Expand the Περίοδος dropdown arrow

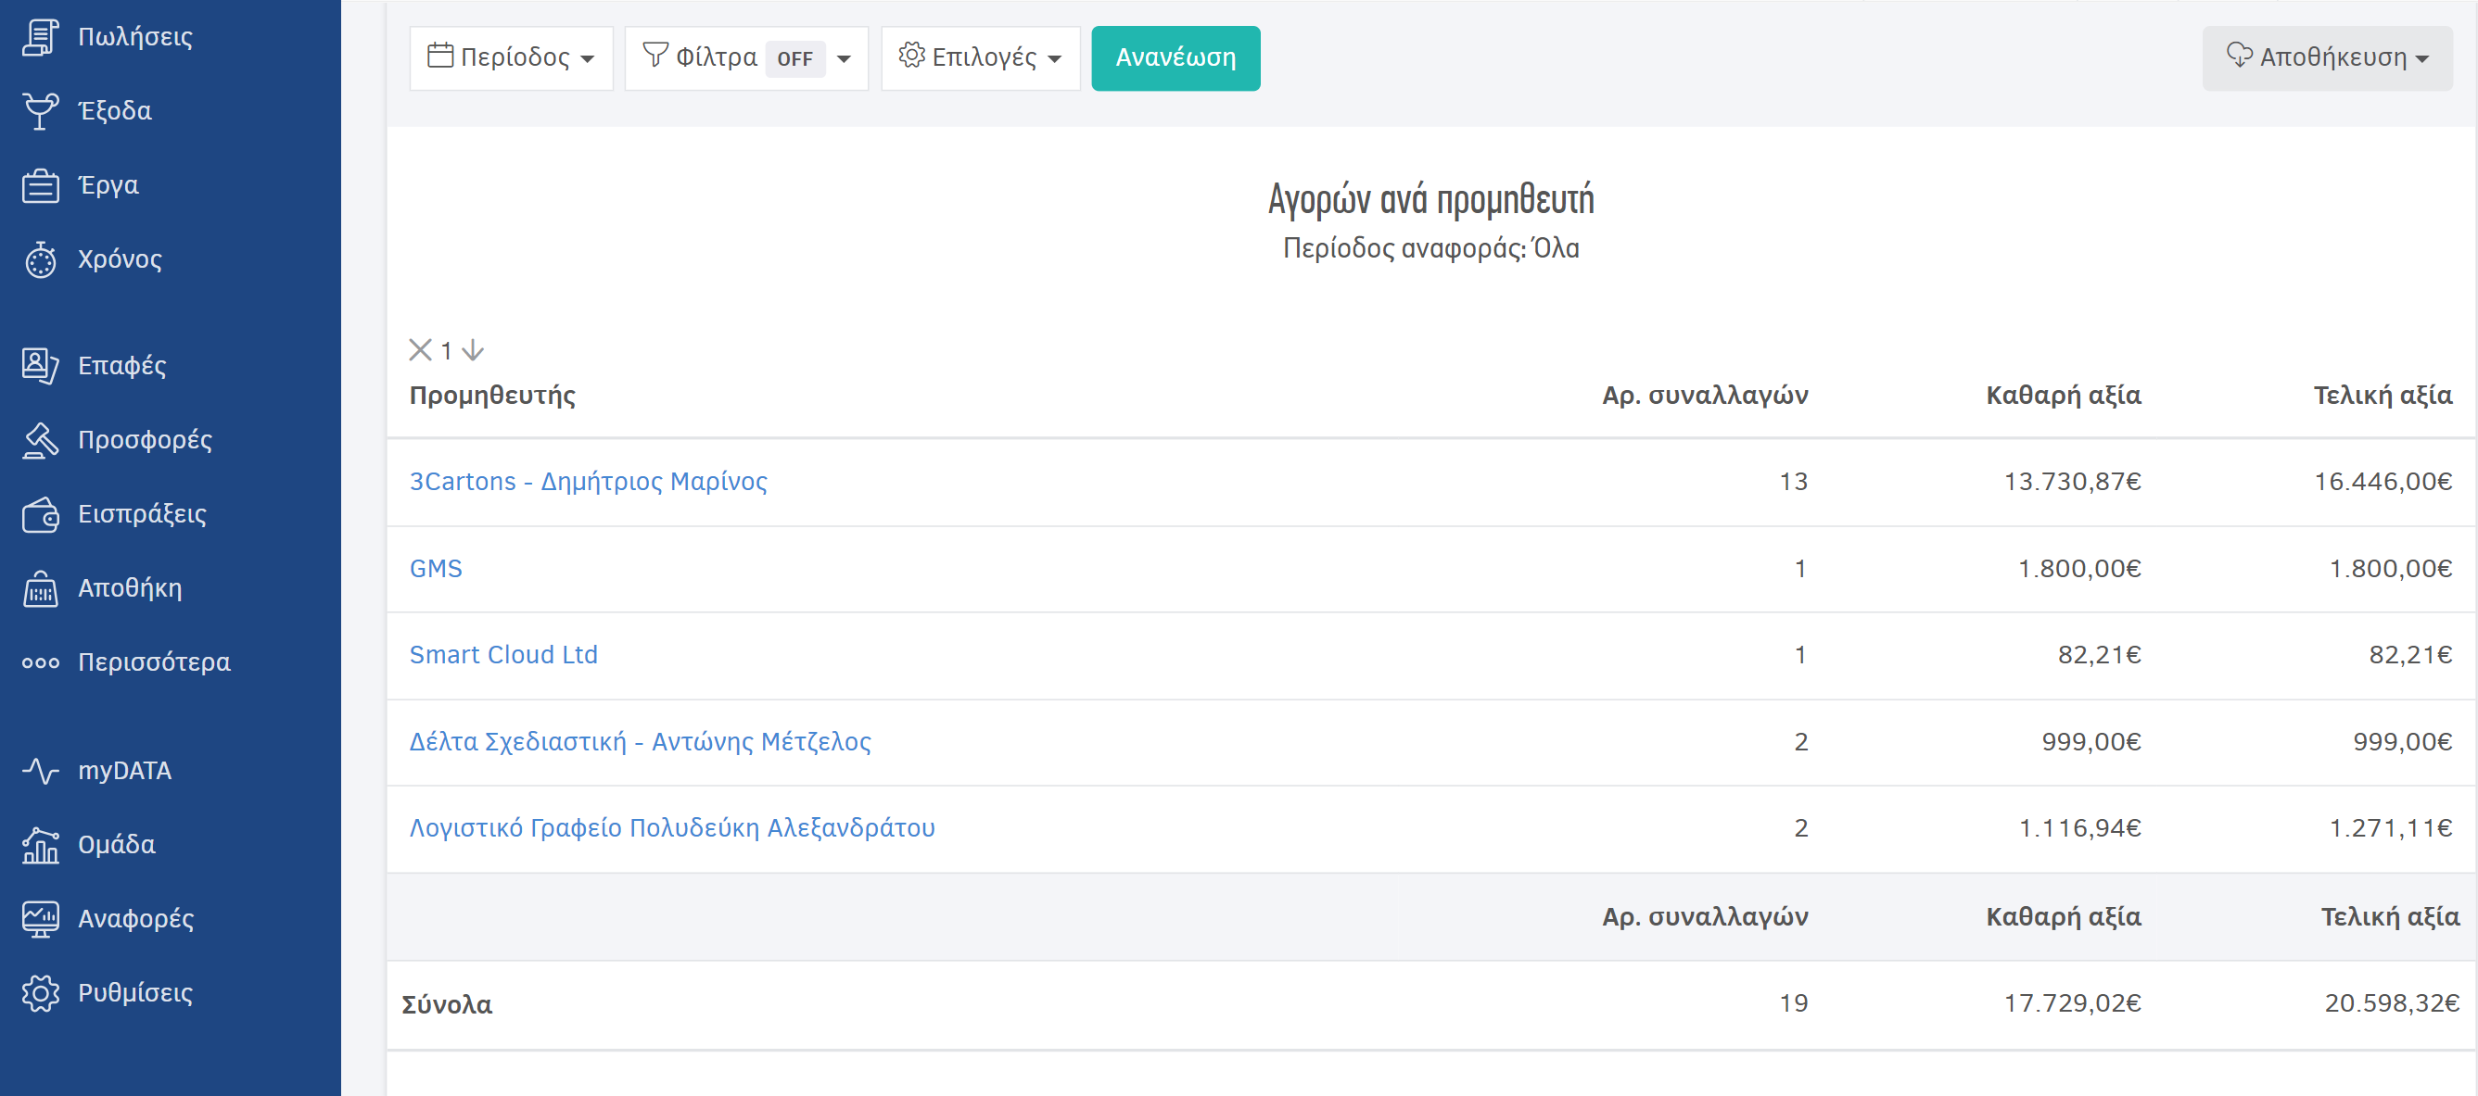[x=587, y=58]
